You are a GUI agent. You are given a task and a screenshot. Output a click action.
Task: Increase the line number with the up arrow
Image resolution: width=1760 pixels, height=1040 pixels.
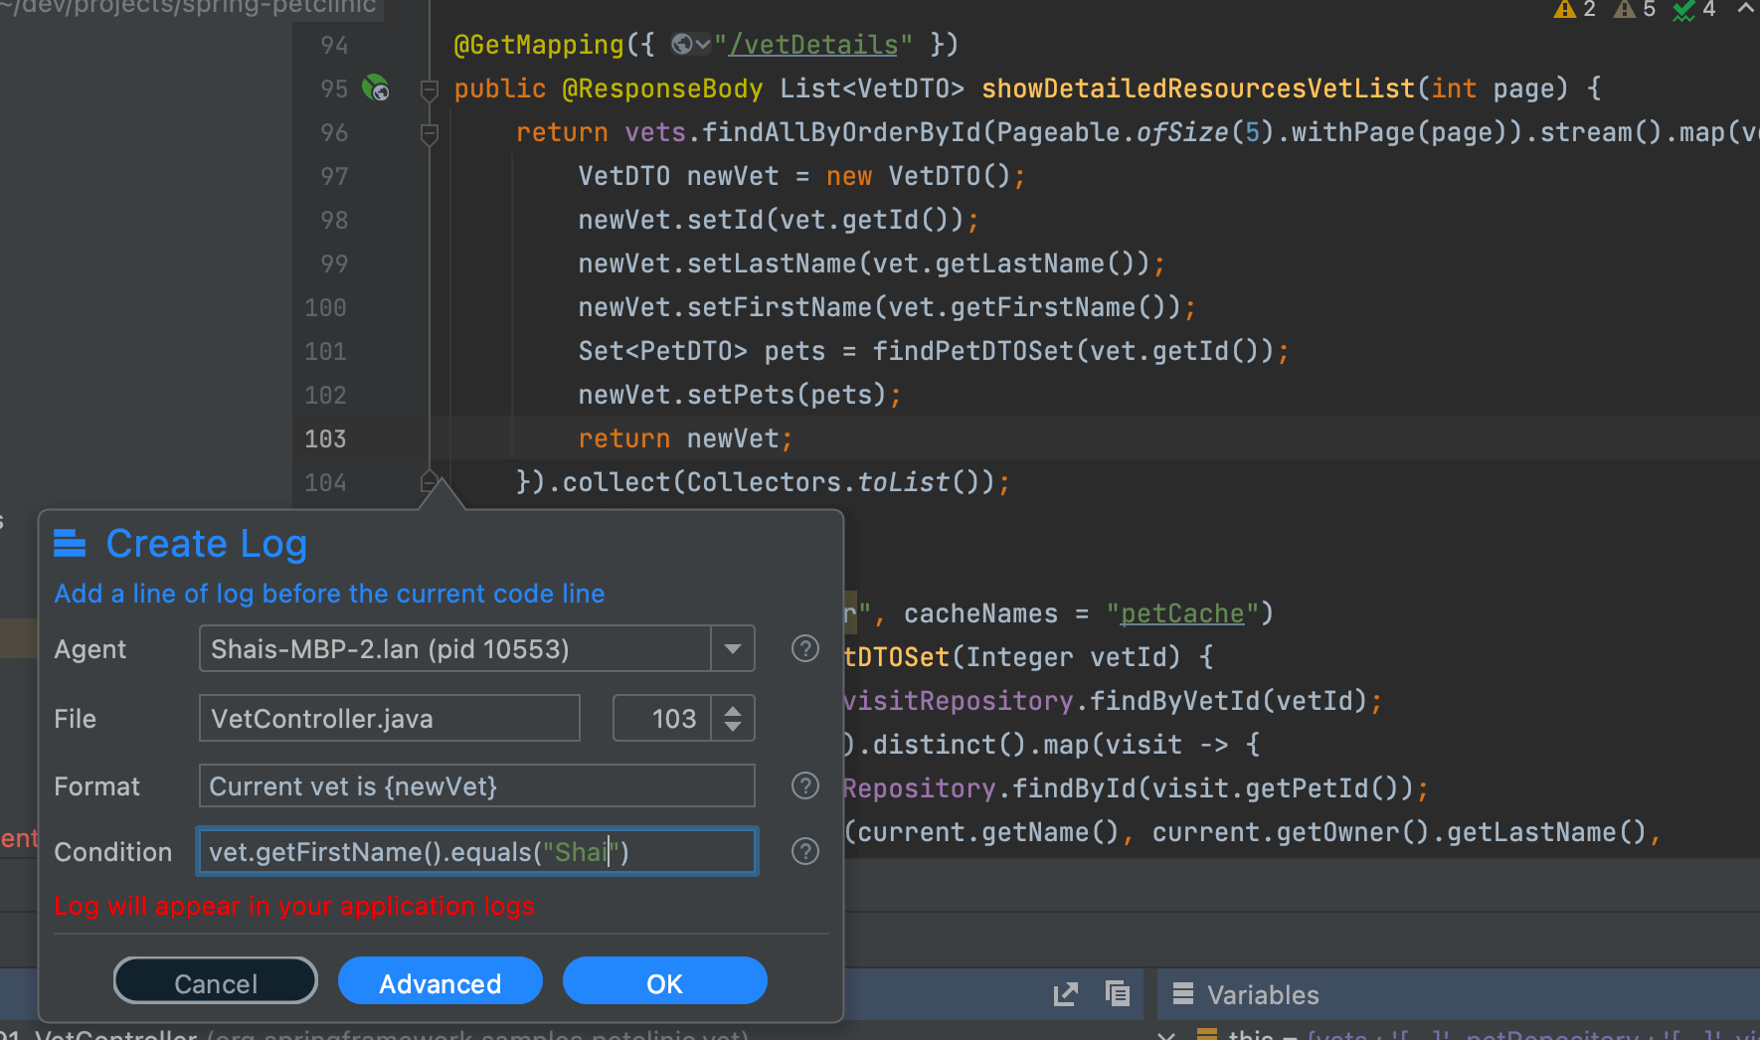coord(733,710)
